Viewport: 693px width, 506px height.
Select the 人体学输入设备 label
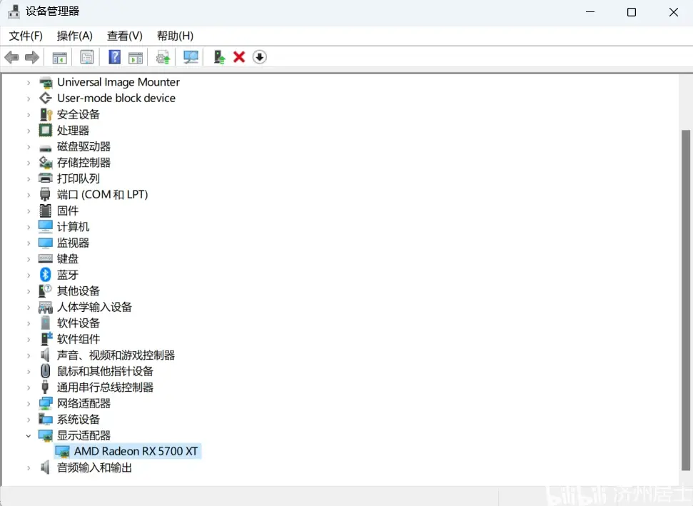[94, 307]
